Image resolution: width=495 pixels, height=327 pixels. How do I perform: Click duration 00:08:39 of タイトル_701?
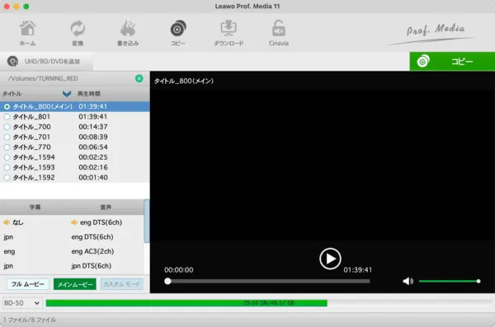click(93, 137)
